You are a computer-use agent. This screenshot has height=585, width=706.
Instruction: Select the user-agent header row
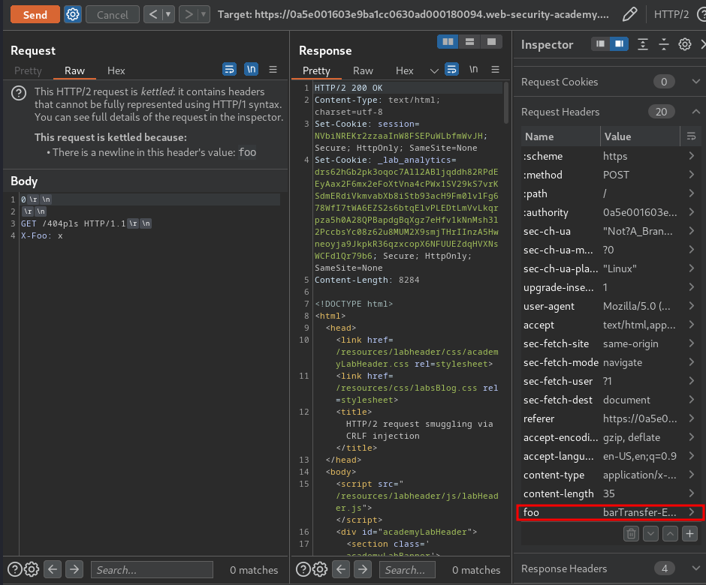pyautogui.click(x=611, y=306)
